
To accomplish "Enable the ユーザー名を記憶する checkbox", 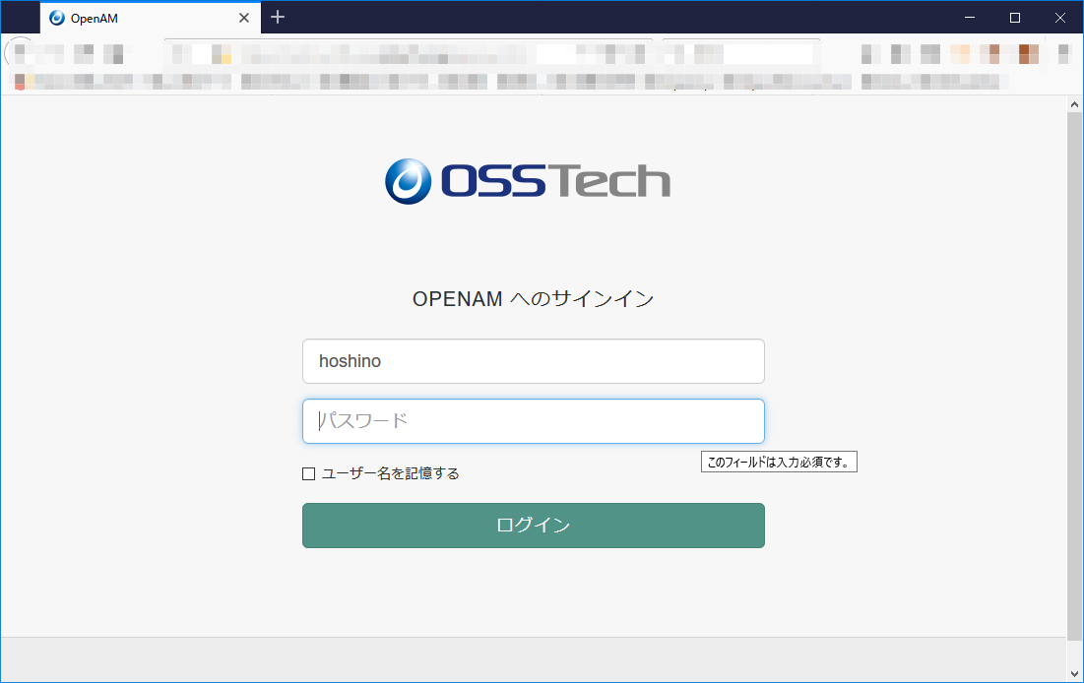I will tap(308, 473).
